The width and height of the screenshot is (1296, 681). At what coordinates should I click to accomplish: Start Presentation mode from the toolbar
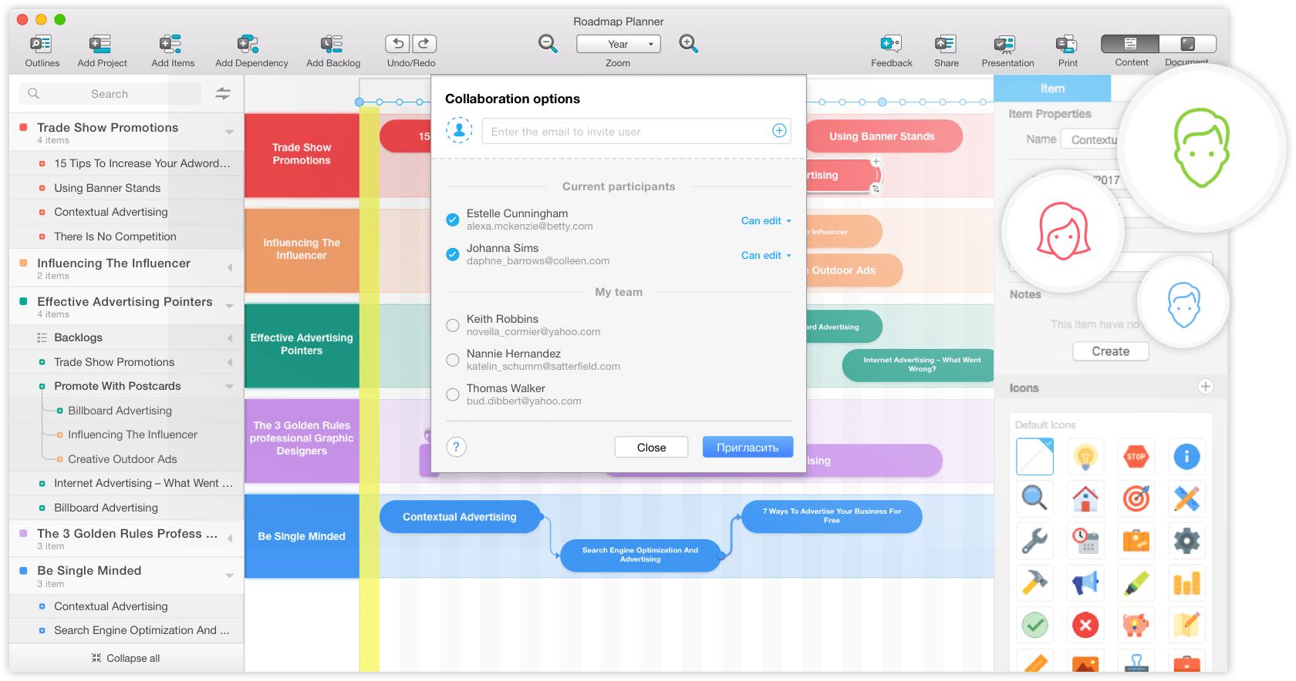(x=1006, y=45)
